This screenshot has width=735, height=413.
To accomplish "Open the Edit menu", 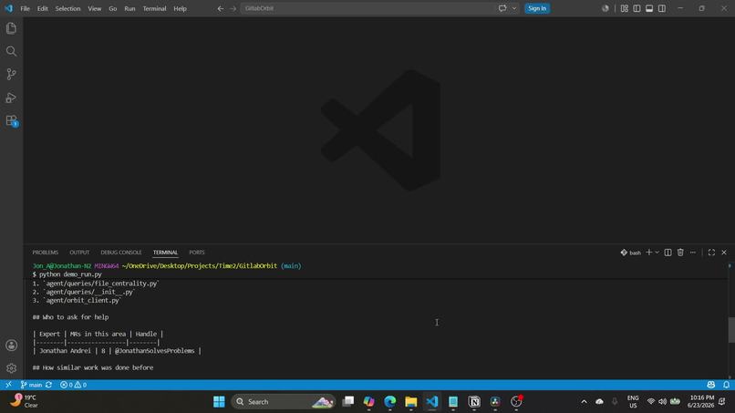I will pos(43,8).
